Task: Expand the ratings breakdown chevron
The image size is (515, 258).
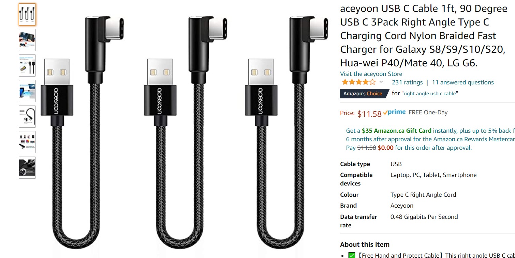Action: (x=381, y=82)
